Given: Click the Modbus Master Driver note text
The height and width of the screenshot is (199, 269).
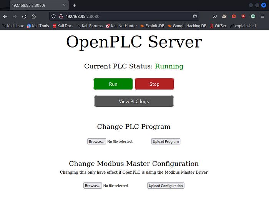Looking at the screenshot, I should (134, 172).
